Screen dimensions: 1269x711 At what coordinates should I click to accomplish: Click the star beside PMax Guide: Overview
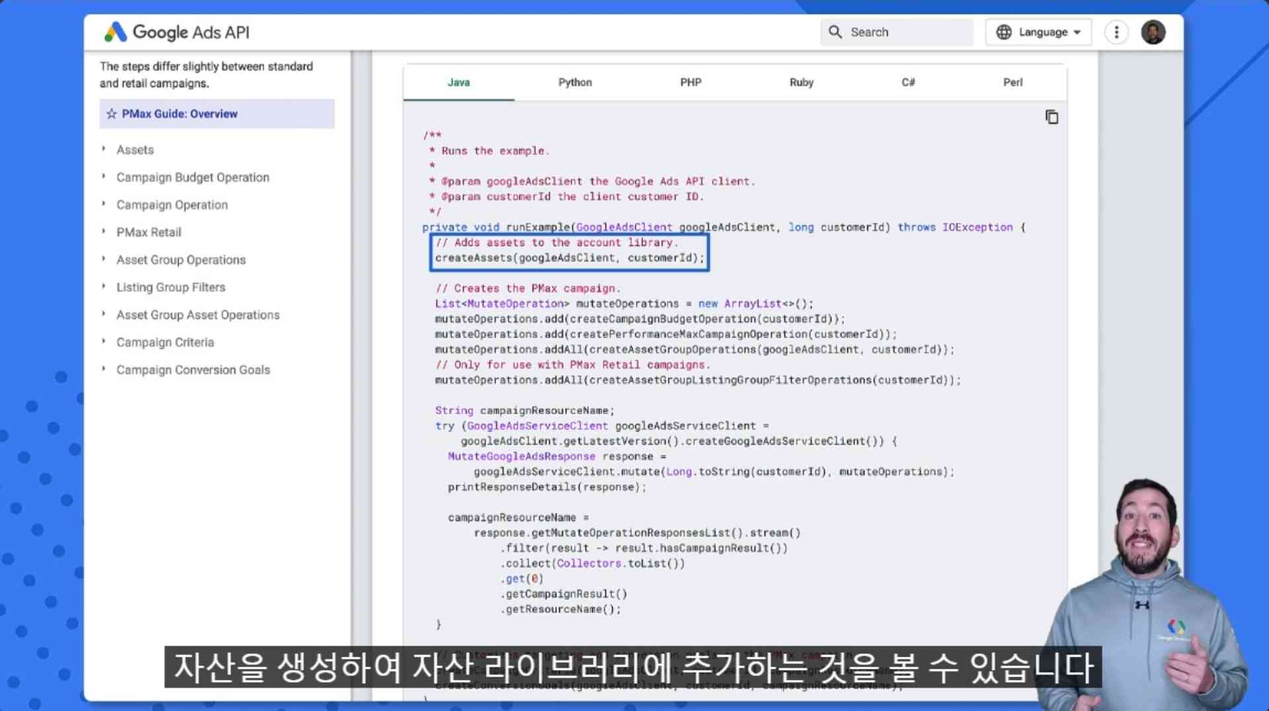(112, 114)
